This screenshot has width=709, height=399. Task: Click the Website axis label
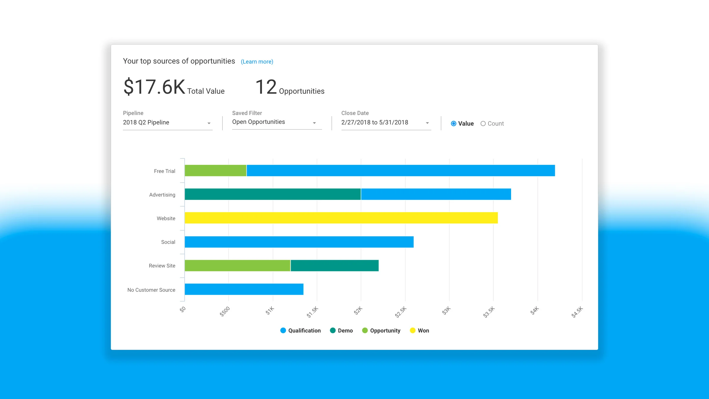[166, 218]
